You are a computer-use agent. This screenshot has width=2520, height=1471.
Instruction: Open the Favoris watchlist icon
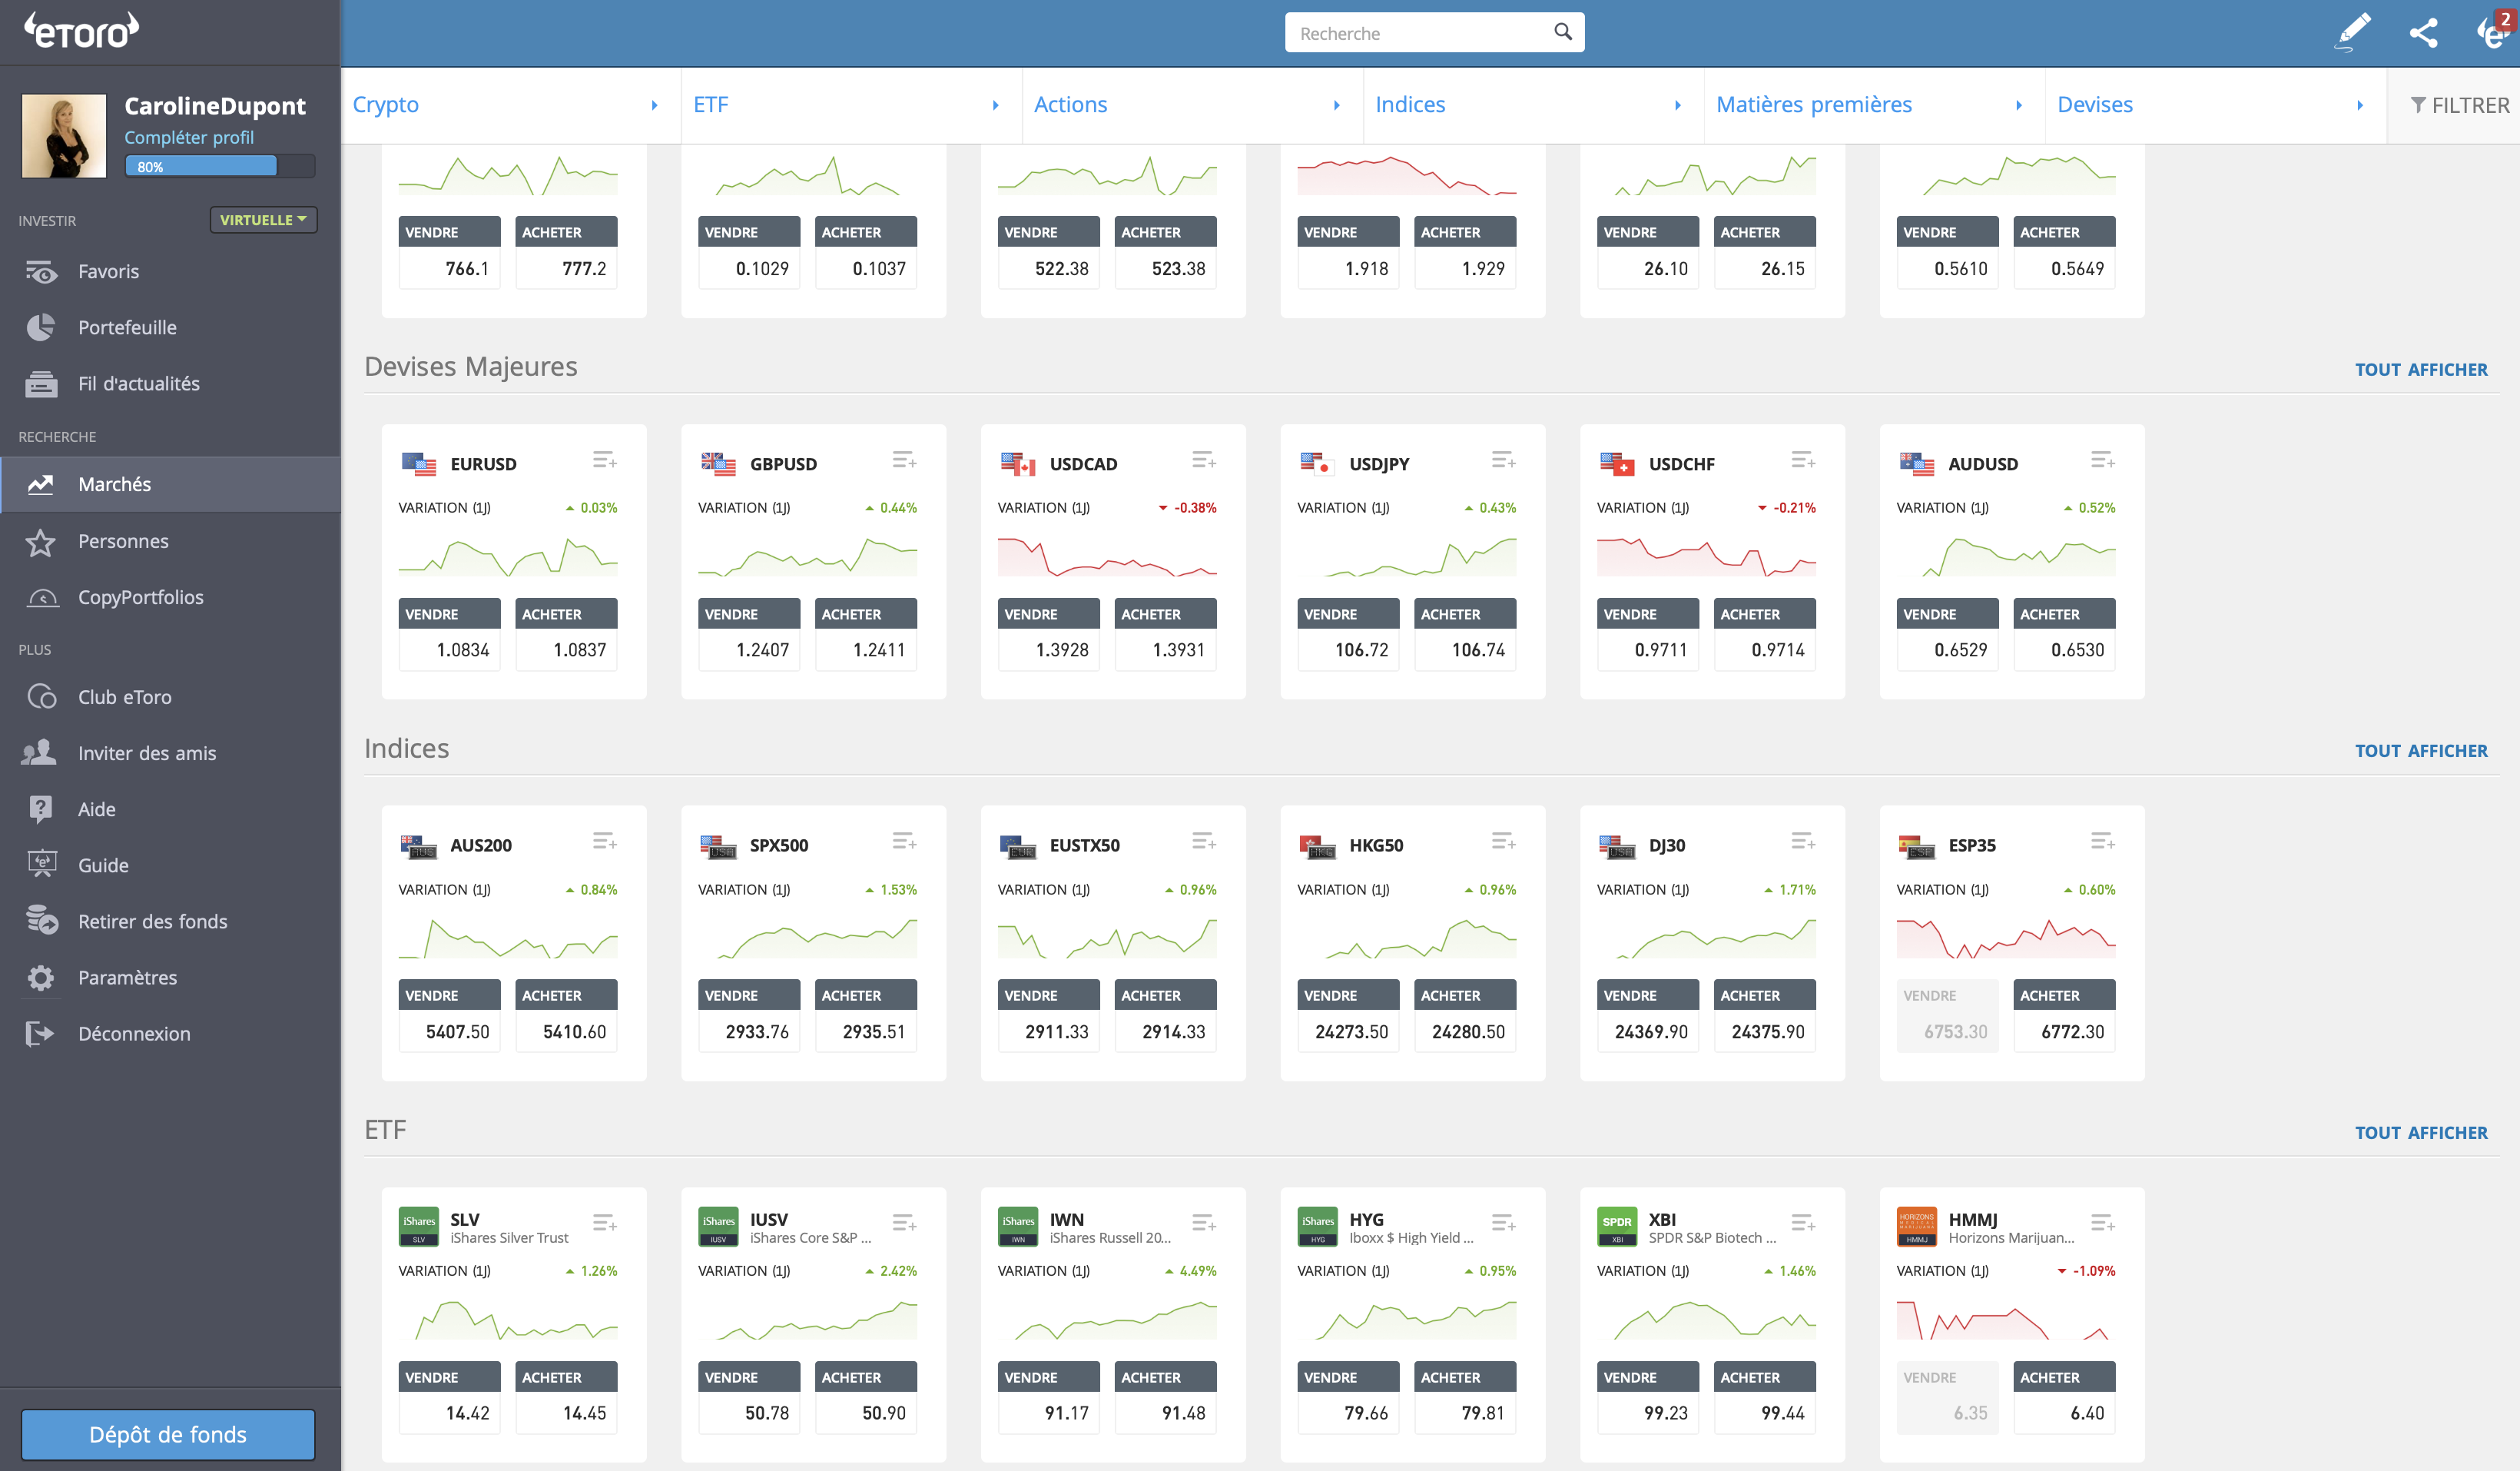pyautogui.click(x=41, y=271)
